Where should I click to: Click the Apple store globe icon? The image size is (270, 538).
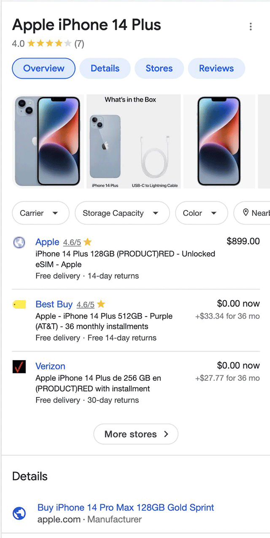click(x=19, y=242)
